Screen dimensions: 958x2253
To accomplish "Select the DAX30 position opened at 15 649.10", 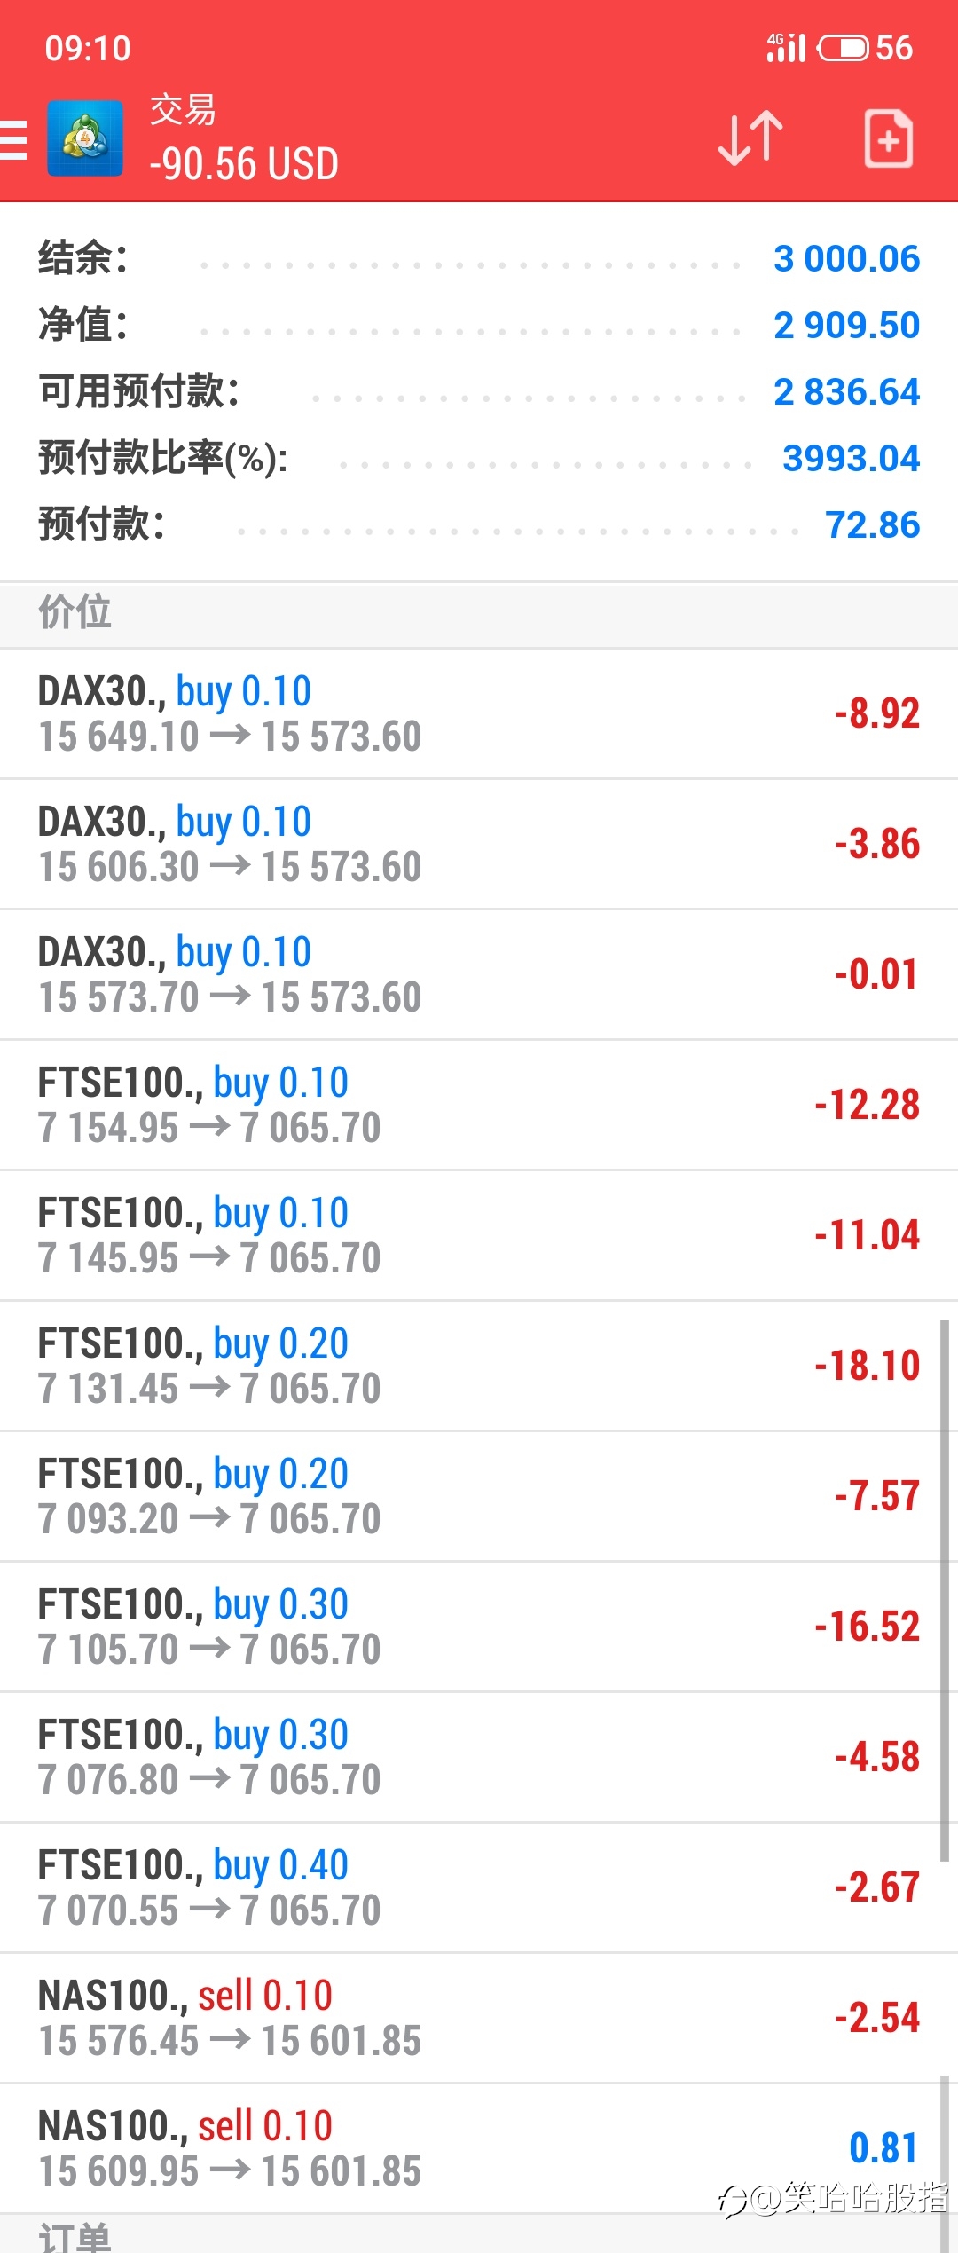I will pyautogui.click(x=479, y=714).
